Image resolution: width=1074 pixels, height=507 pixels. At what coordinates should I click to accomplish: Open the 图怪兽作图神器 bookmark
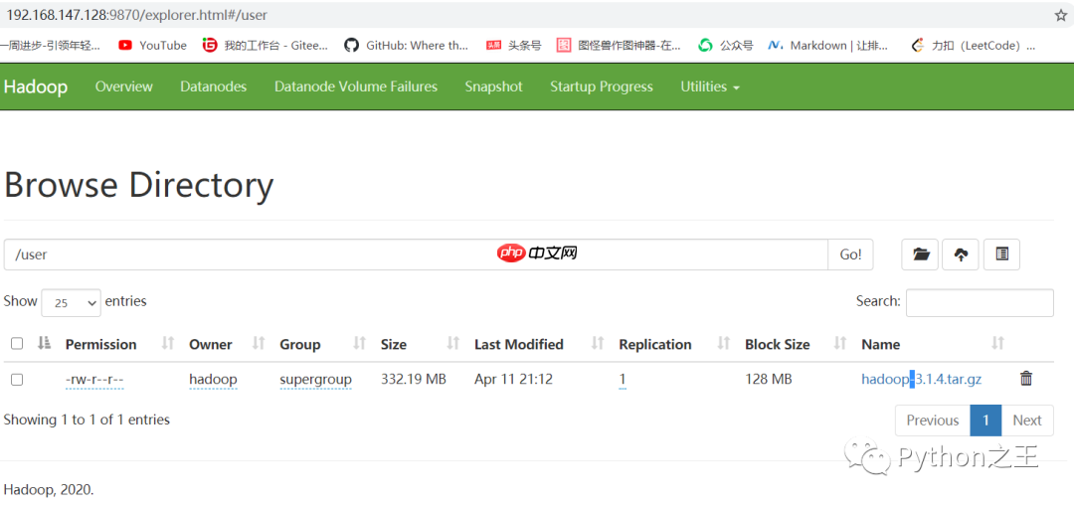coord(620,45)
